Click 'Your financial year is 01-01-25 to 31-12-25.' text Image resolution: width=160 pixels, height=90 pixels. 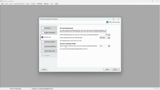pos(70,41)
